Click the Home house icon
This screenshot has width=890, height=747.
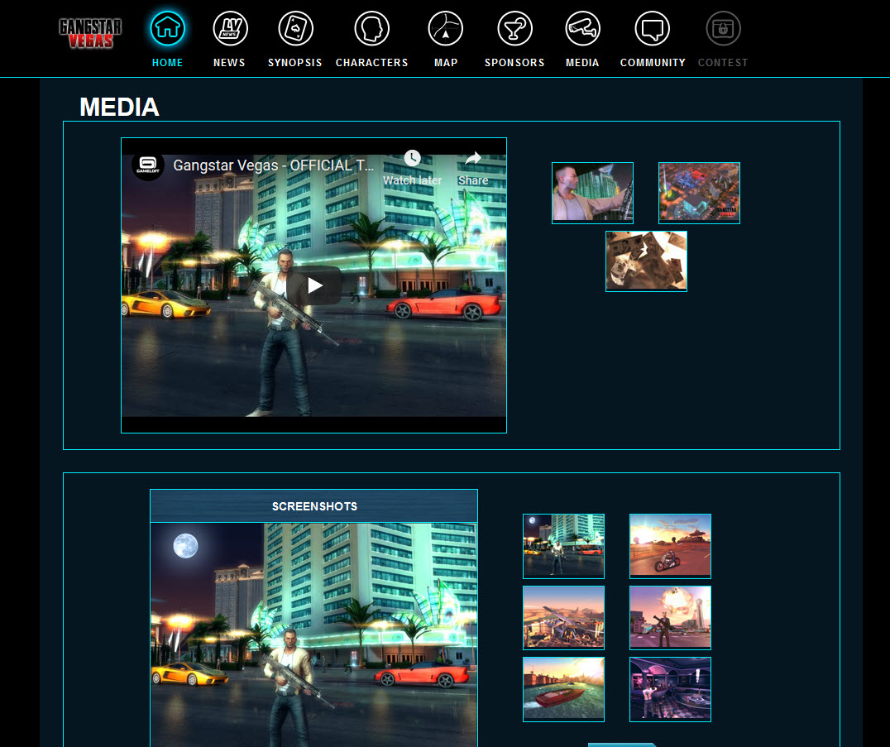click(167, 29)
